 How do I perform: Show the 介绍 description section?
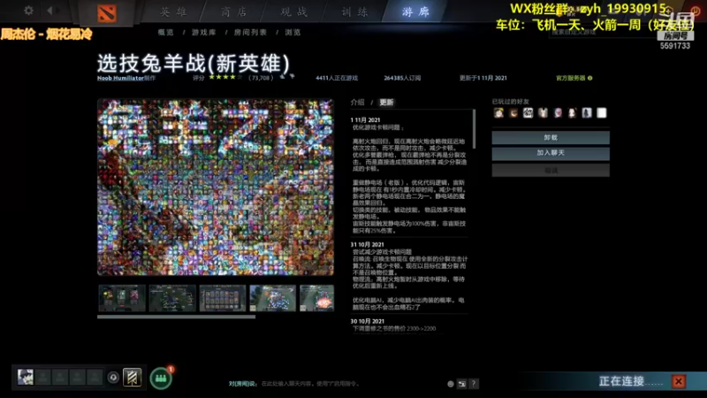click(x=358, y=103)
